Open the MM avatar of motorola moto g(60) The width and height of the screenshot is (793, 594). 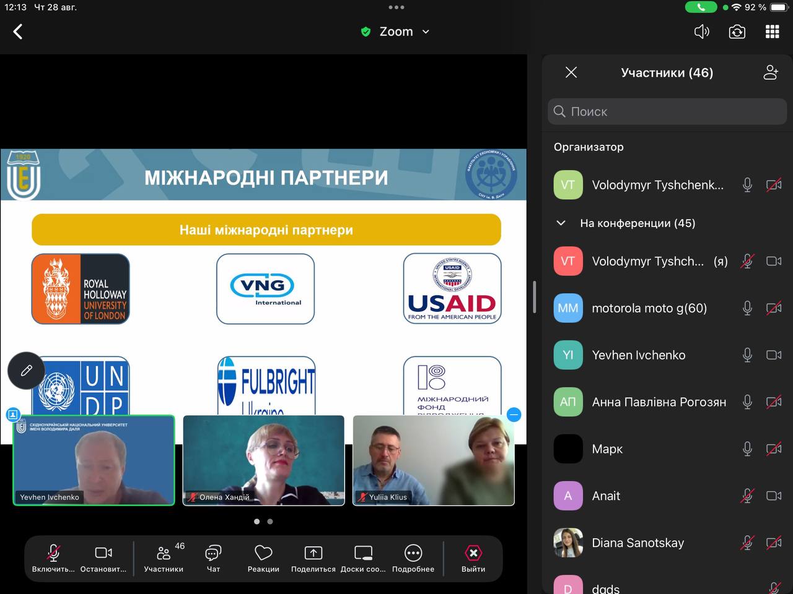(568, 308)
